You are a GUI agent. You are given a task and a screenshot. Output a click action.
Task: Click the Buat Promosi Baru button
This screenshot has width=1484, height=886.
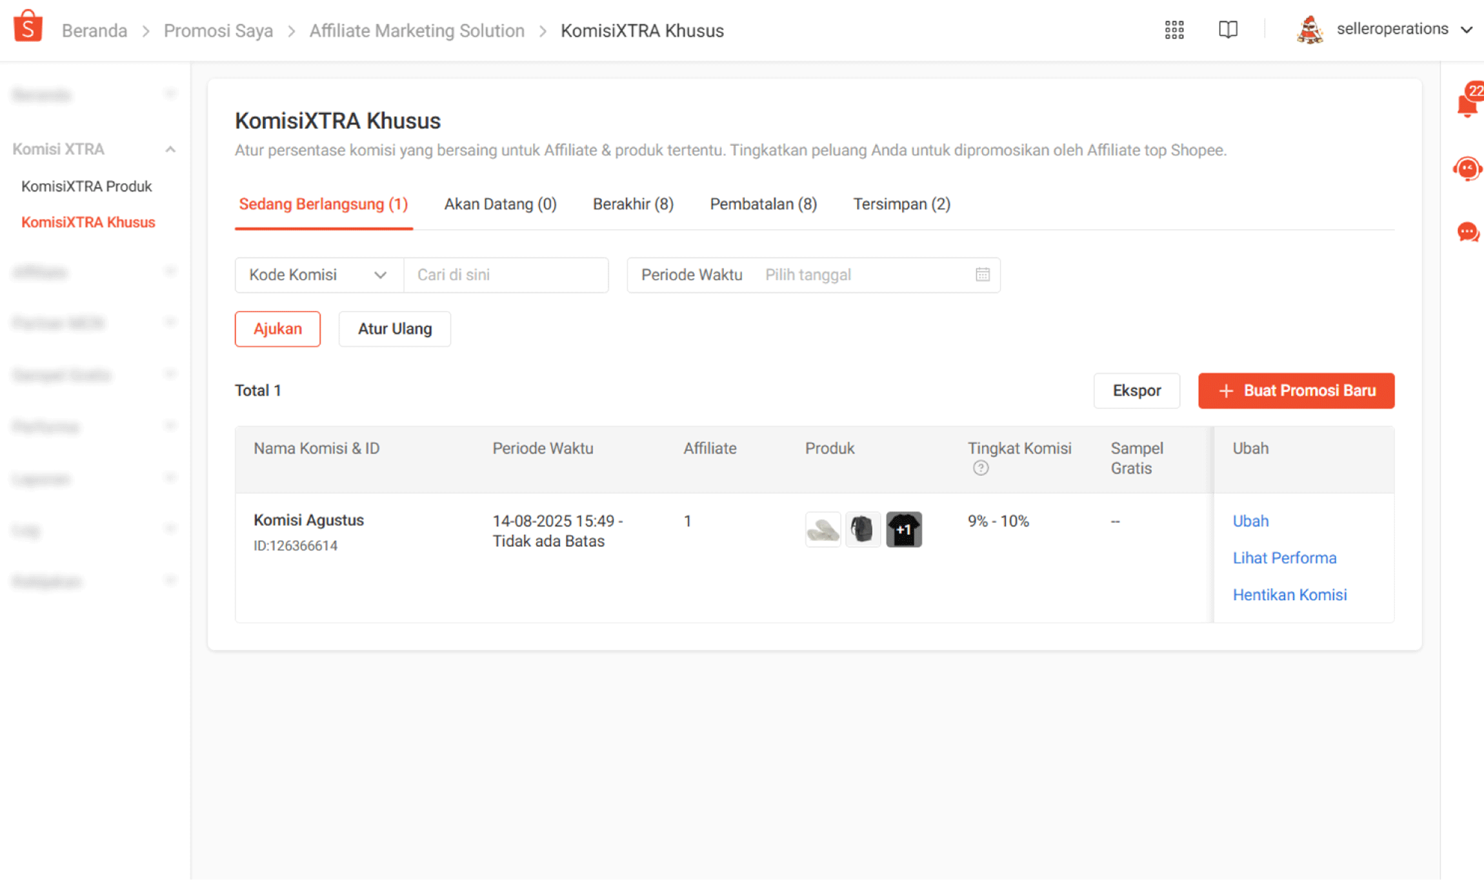tap(1296, 390)
